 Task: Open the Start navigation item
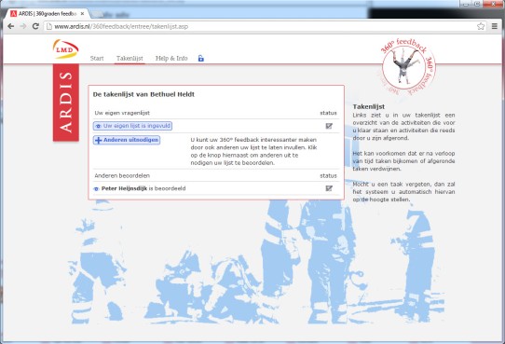tap(97, 59)
